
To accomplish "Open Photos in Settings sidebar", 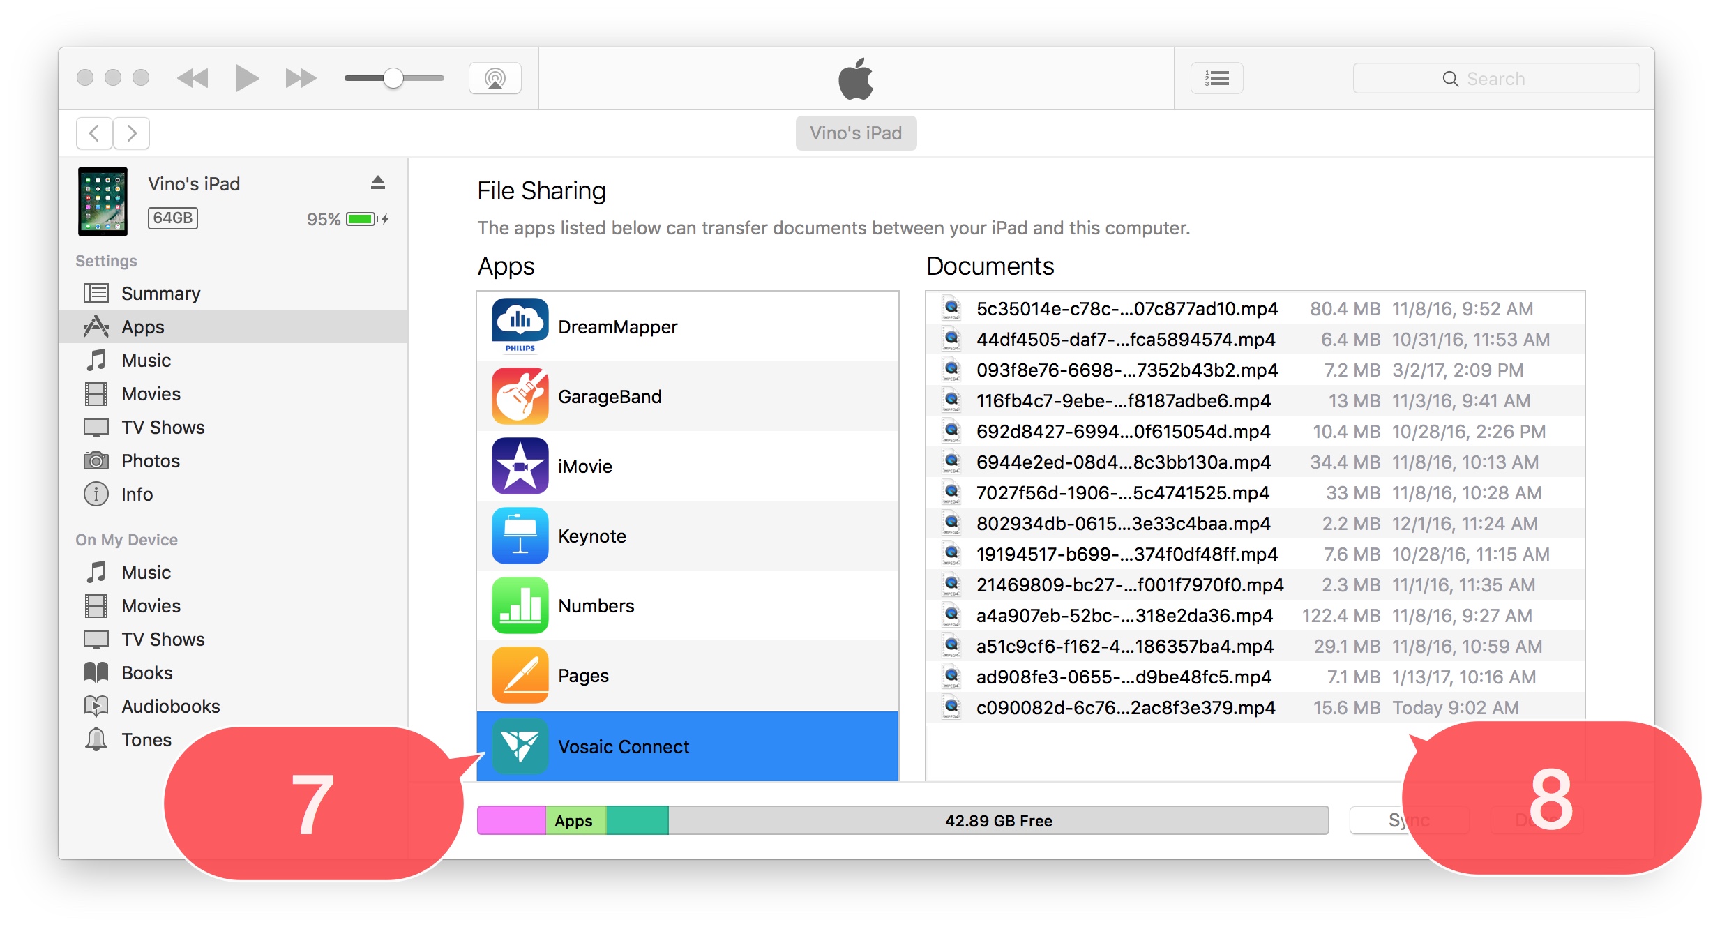I will click(x=150, y=460).
